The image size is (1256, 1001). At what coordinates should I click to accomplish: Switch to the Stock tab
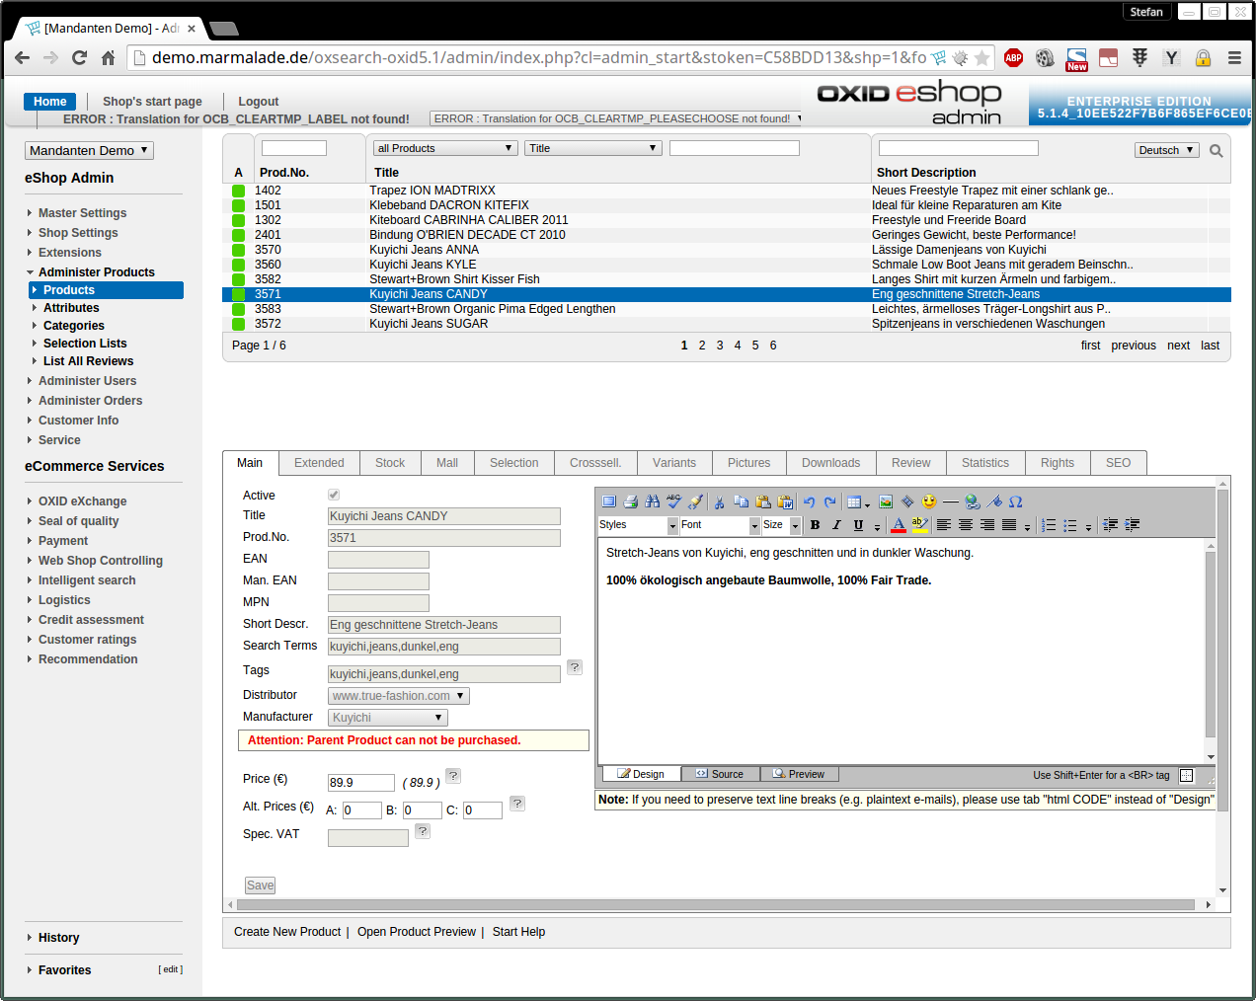click(390, 463)
